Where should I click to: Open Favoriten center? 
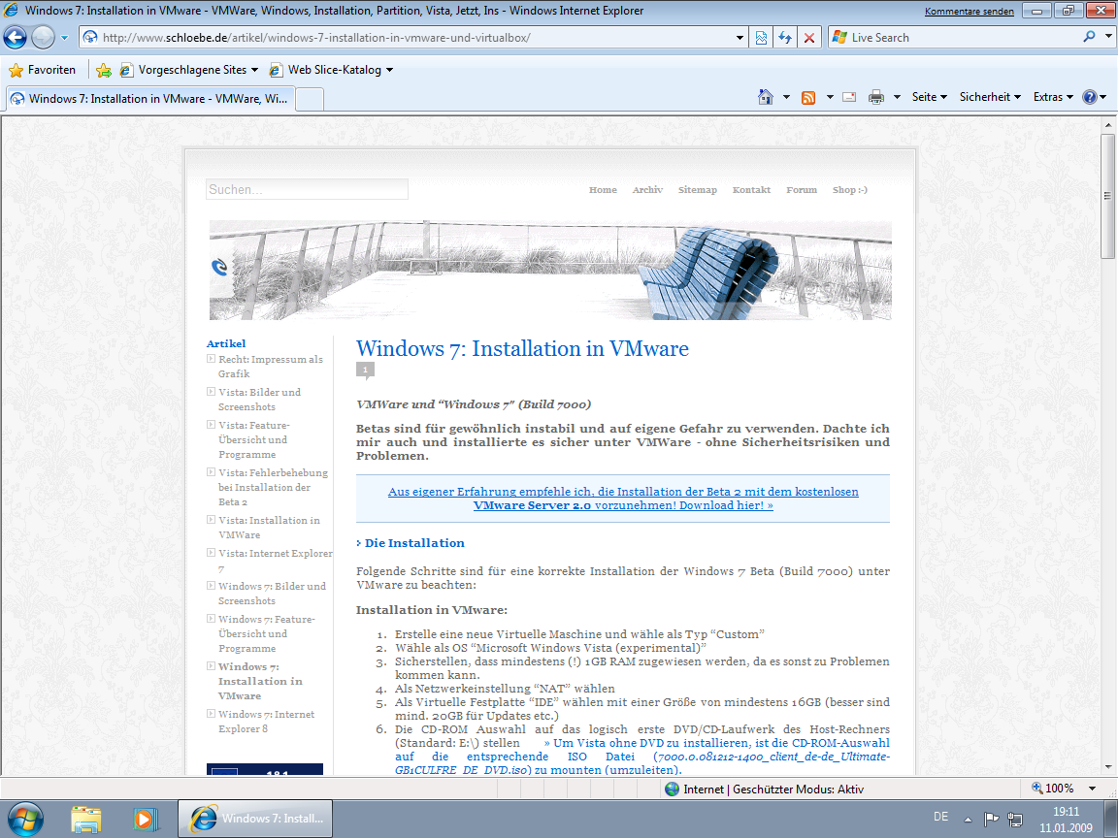[42, 70]
